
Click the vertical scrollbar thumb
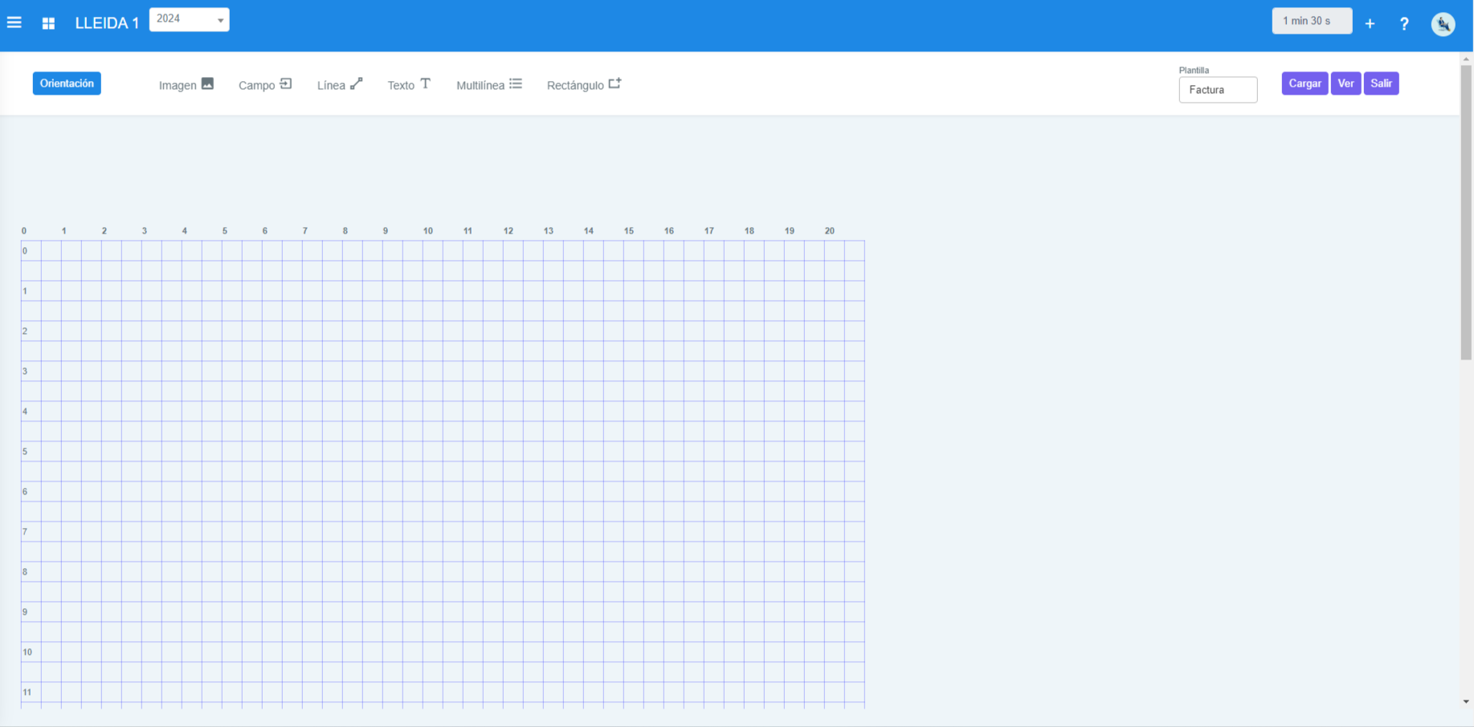pos(1466,213)
